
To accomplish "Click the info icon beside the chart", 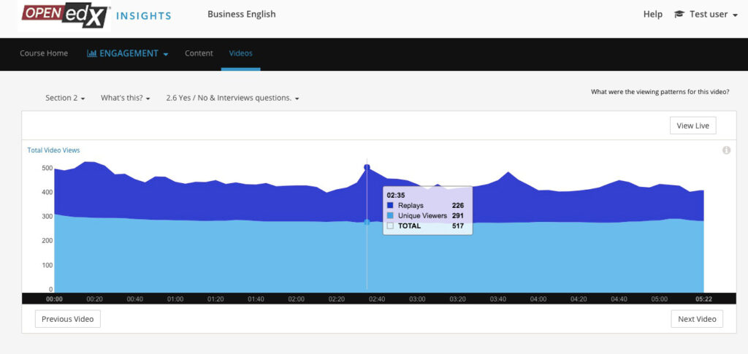I will tap(727, 150).
